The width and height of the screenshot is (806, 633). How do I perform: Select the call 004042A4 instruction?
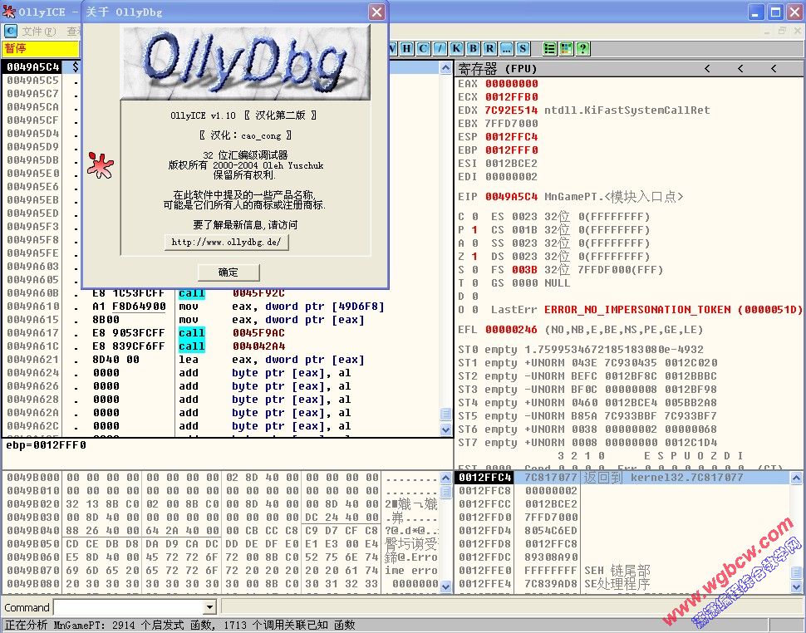click(x=231, y=346)
